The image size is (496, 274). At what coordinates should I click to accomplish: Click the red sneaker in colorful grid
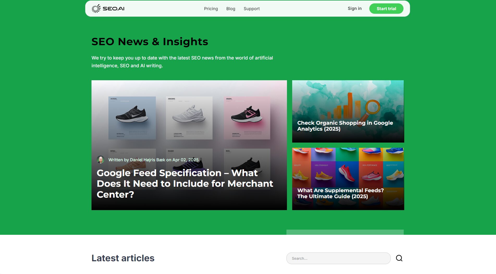(347, 172)
